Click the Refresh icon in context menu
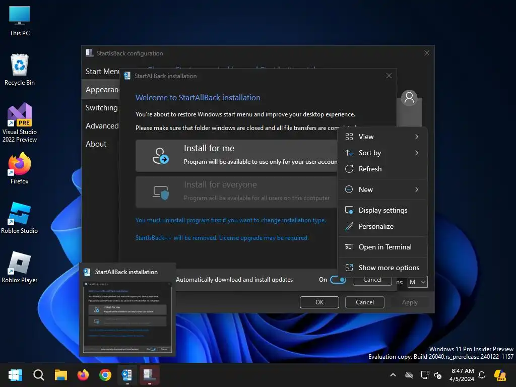The height and width of the screenshot is (387, 516). [x=349, y=169]
